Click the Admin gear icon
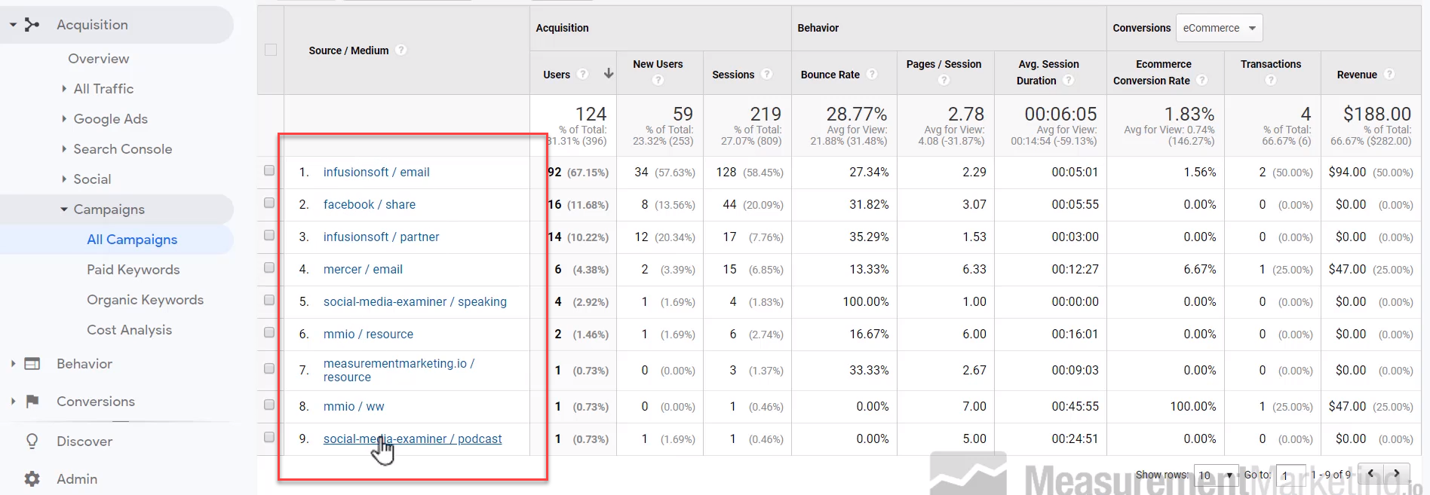The width and height of the screenshot is (1430, 495). (32, 479)
